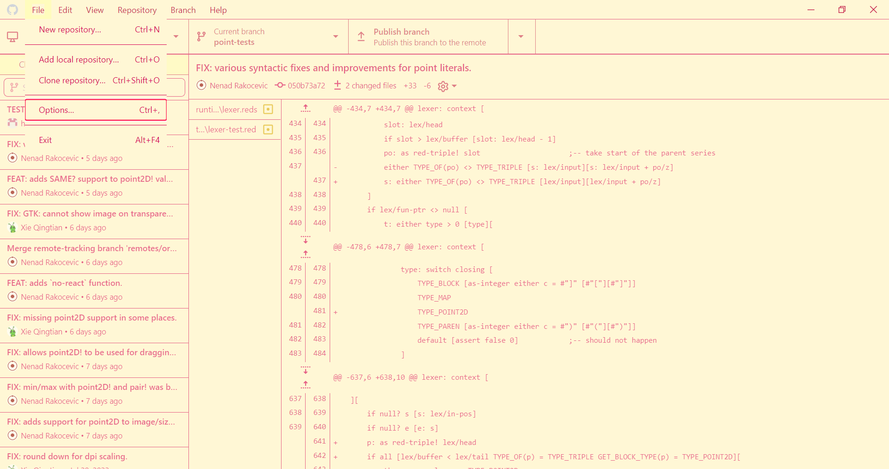Click Nenad Rakocevic's author avatar icon
The height and width of the screenshot is (469, 889).
(x=201, y=86)
